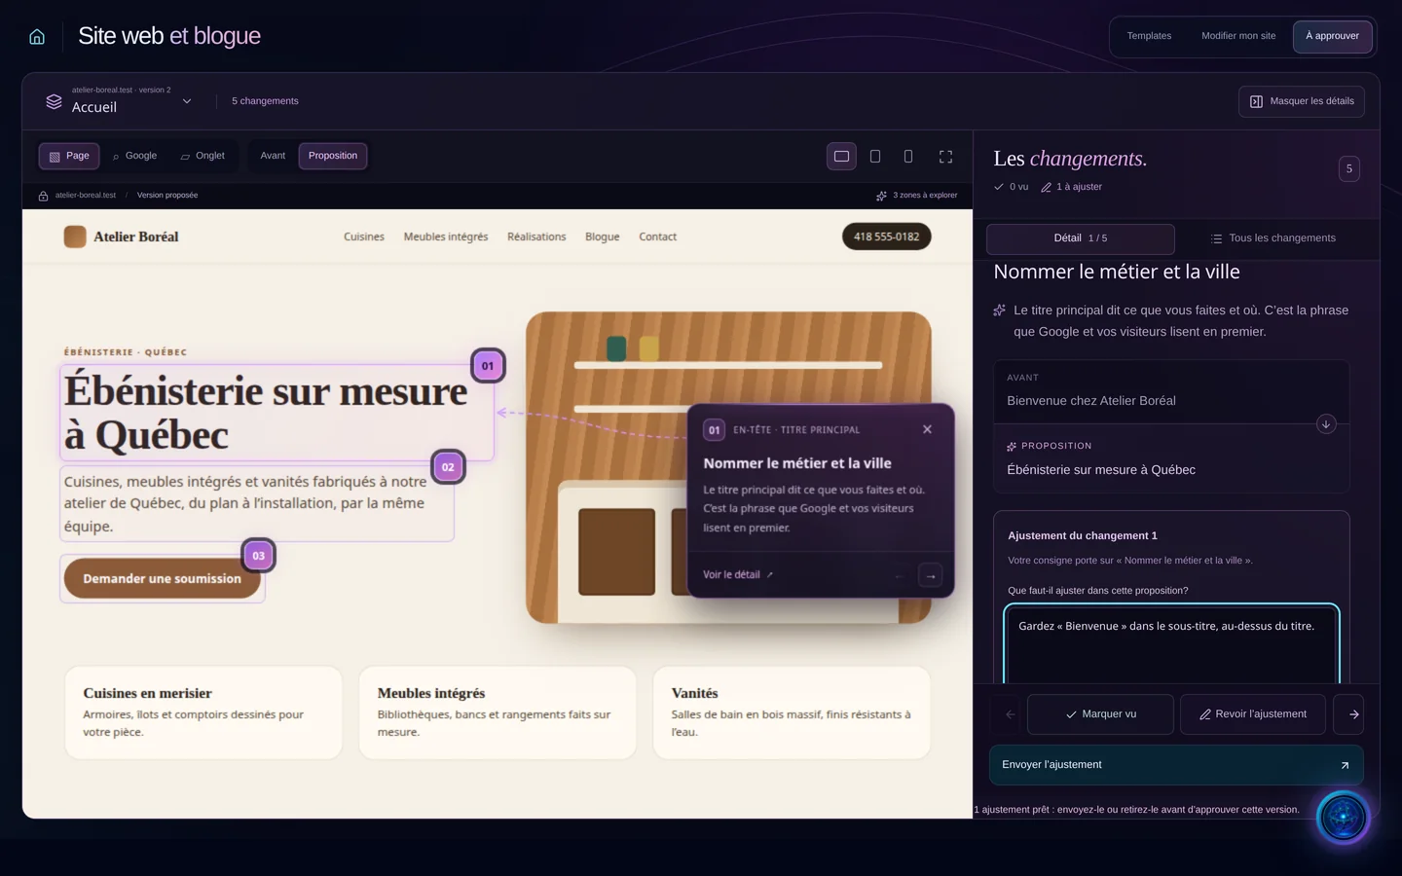This screenshot has height=876, width=1402.
Task: Click Revoir l'ajustement button
Action: (1252, 714)
